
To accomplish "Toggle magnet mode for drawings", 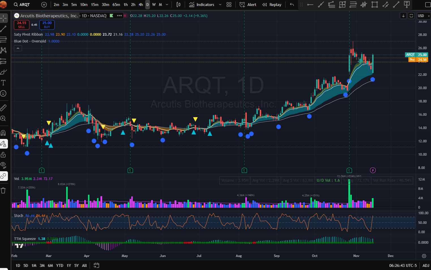I will (x=3, y=133).
